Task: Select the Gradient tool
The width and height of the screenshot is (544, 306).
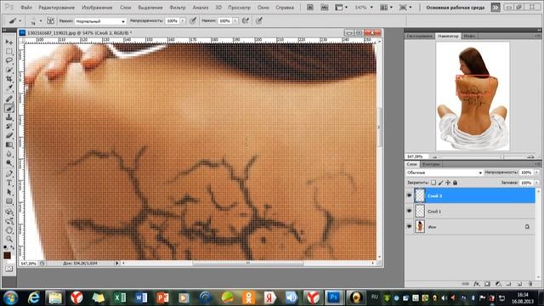Action: click(x=9, y=144)
